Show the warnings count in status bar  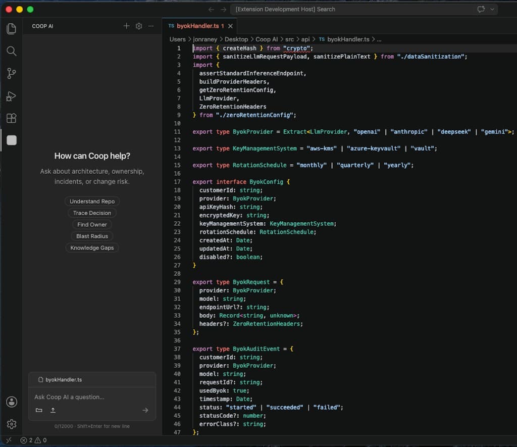click(x=40, y=440)
